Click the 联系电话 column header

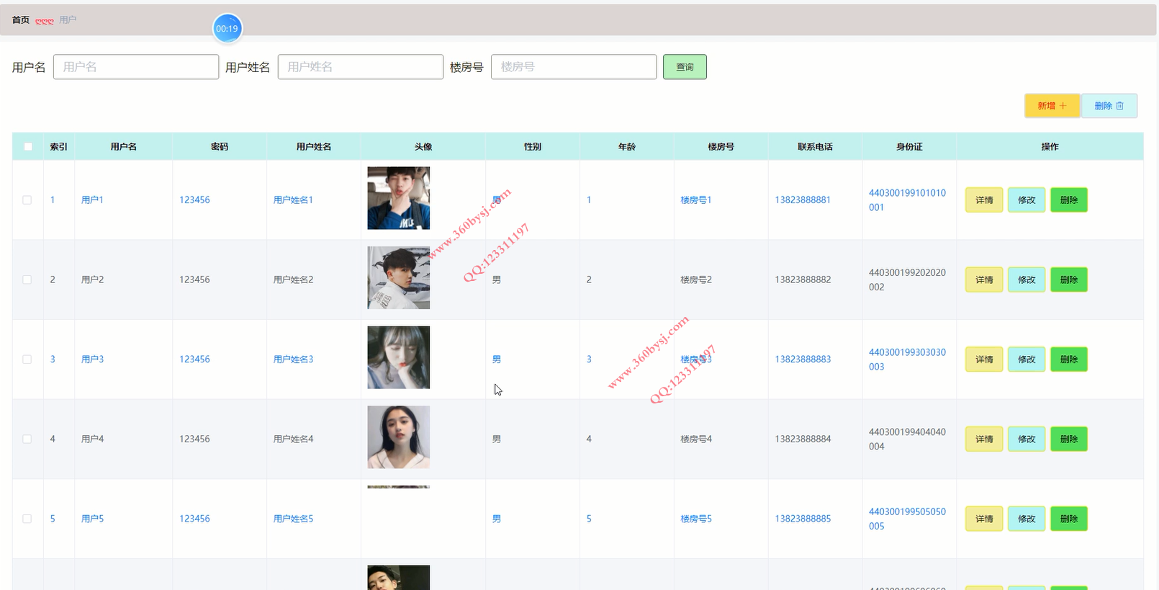815,146
